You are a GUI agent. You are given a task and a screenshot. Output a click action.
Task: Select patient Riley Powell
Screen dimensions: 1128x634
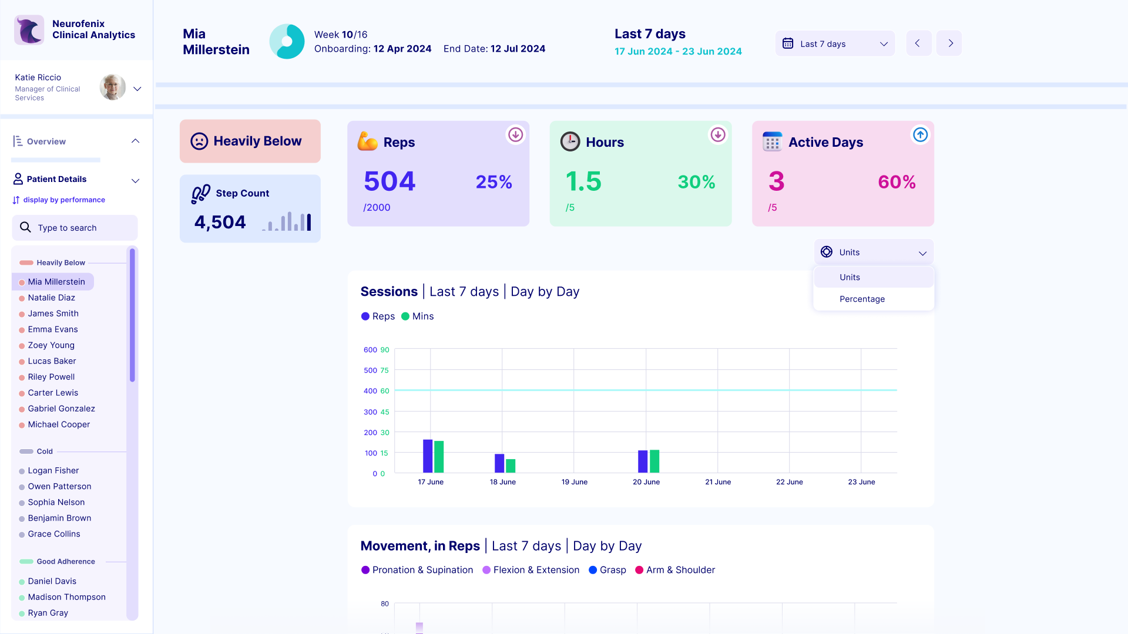coord(51,377)
